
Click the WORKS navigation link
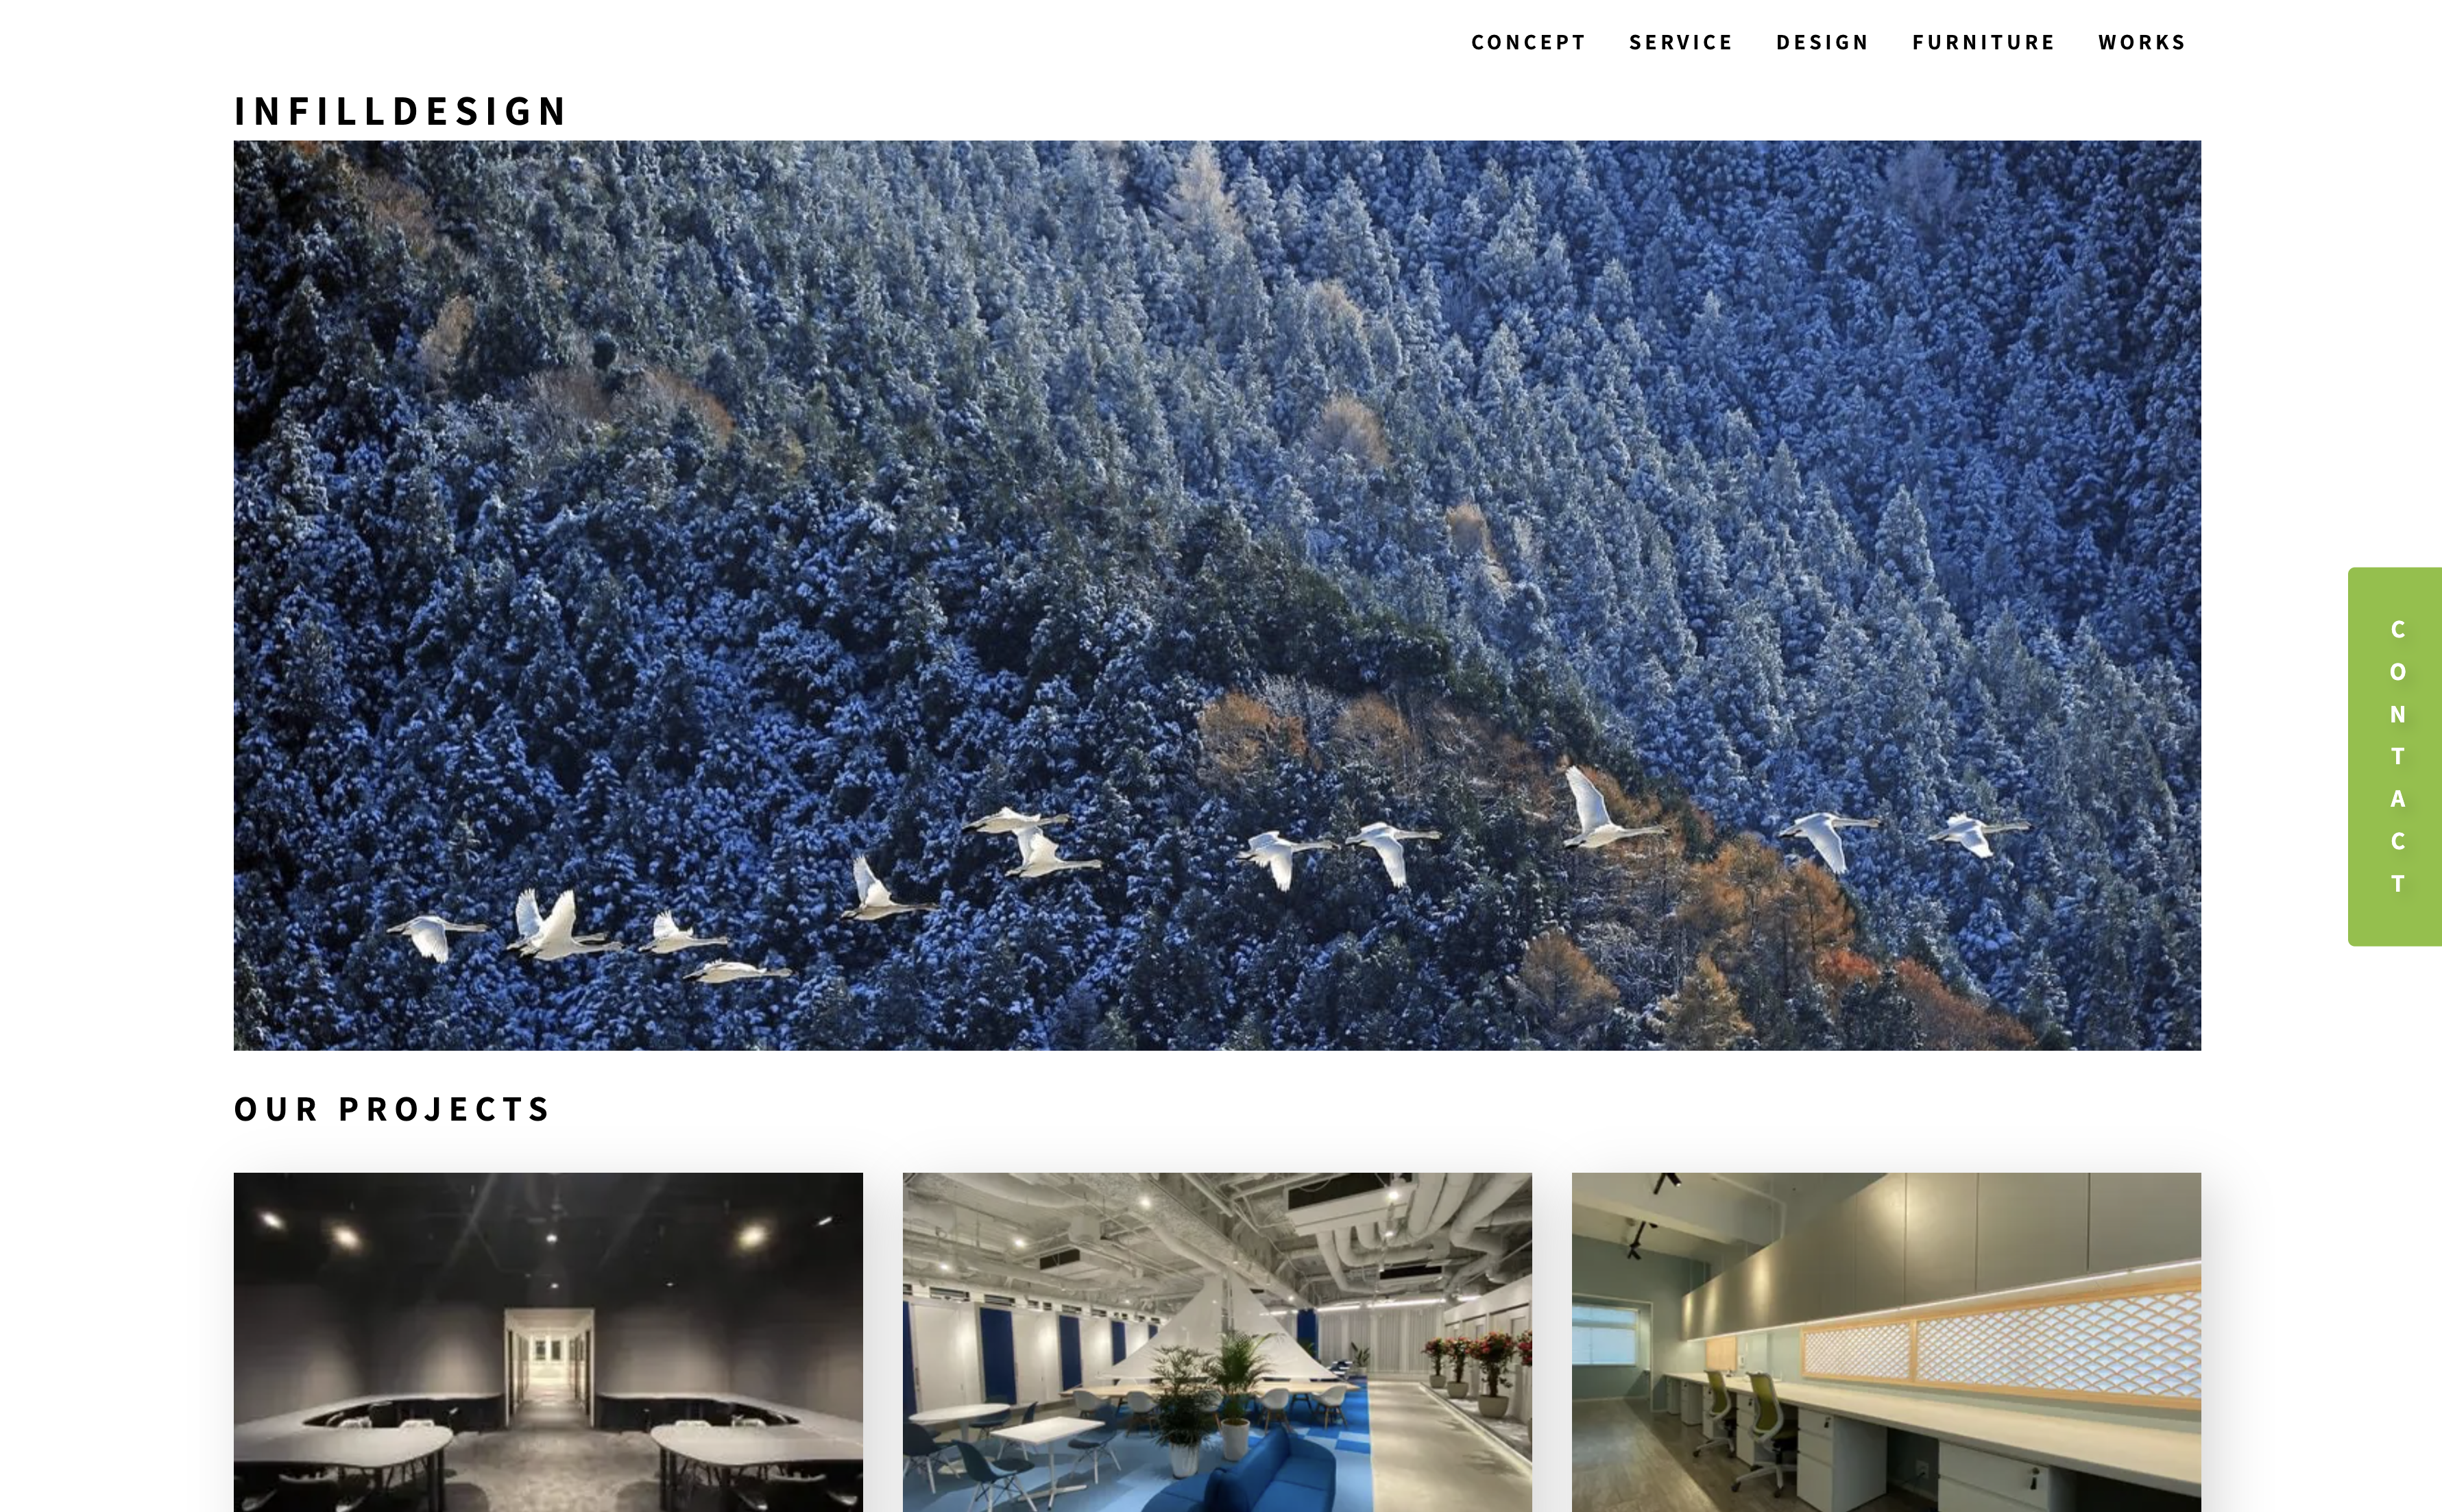click(2142, 40)
